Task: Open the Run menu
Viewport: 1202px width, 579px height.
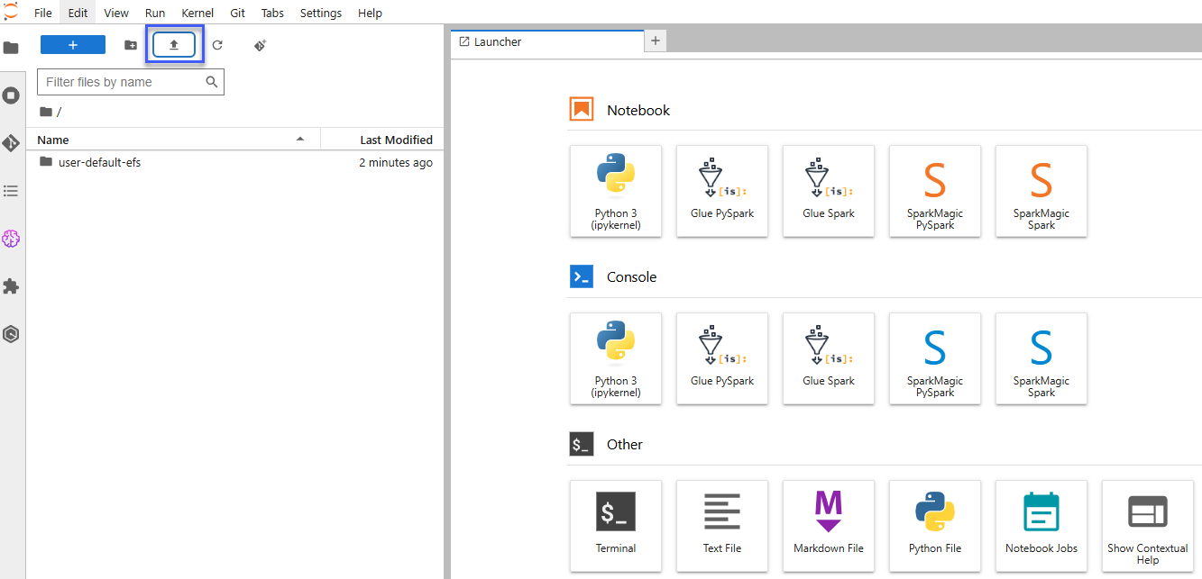Action: [x=155, y=13]
